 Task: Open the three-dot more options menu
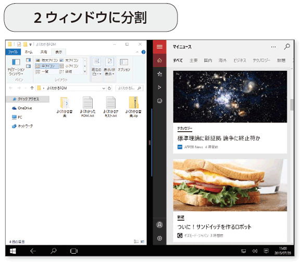tap(273, 47)
